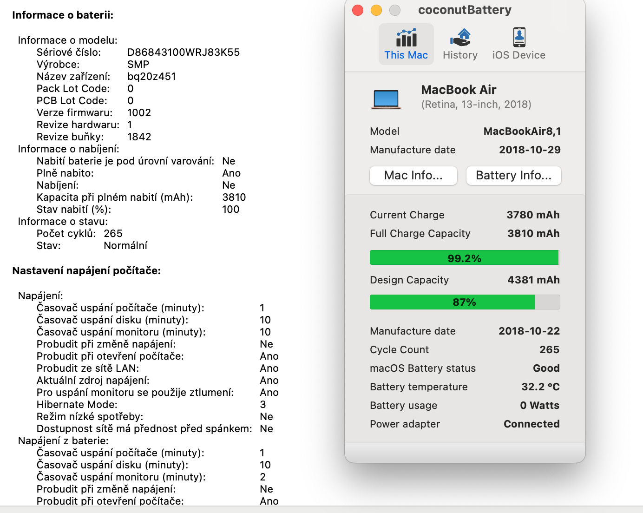The image size is (643, 513).
Task: Click the Mac manufacture date "2018-10-29"
Action: 530,150
